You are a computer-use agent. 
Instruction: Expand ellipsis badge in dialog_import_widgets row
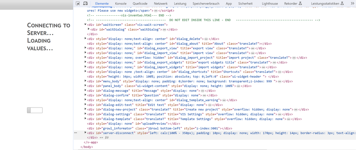263,67
